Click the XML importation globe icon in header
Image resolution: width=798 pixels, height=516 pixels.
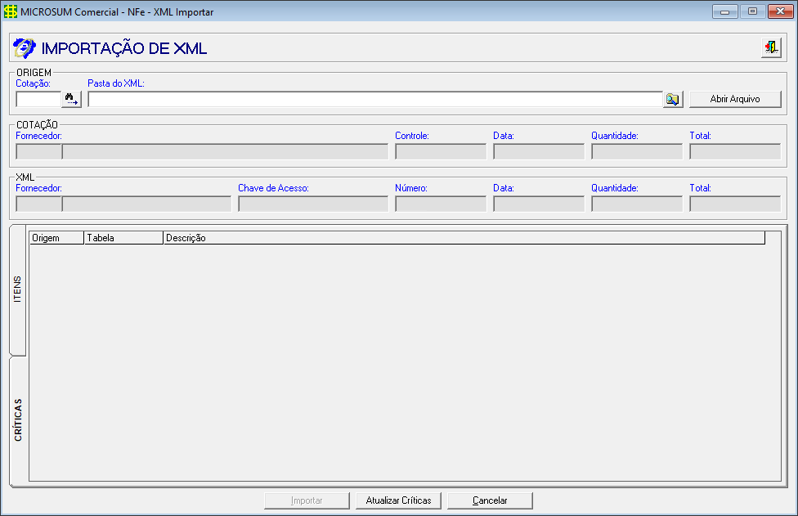(x=25, y=47)
